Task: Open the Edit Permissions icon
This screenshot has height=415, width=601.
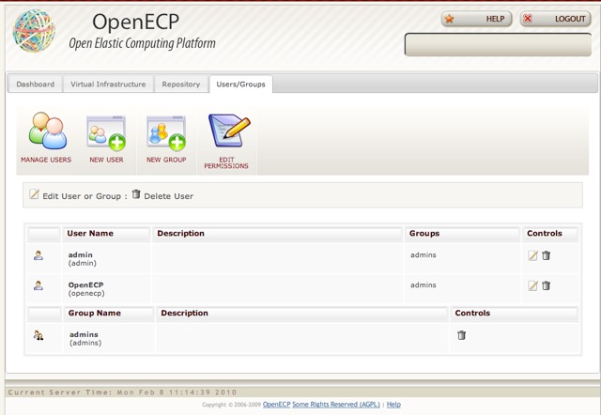Action: pyautogui.click(x=229, y=131)
